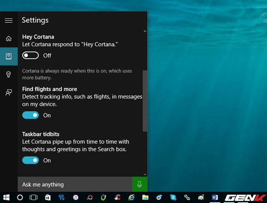267x203 pixels.
Task: Open the Windows Start menu
Action: point(6,198)
